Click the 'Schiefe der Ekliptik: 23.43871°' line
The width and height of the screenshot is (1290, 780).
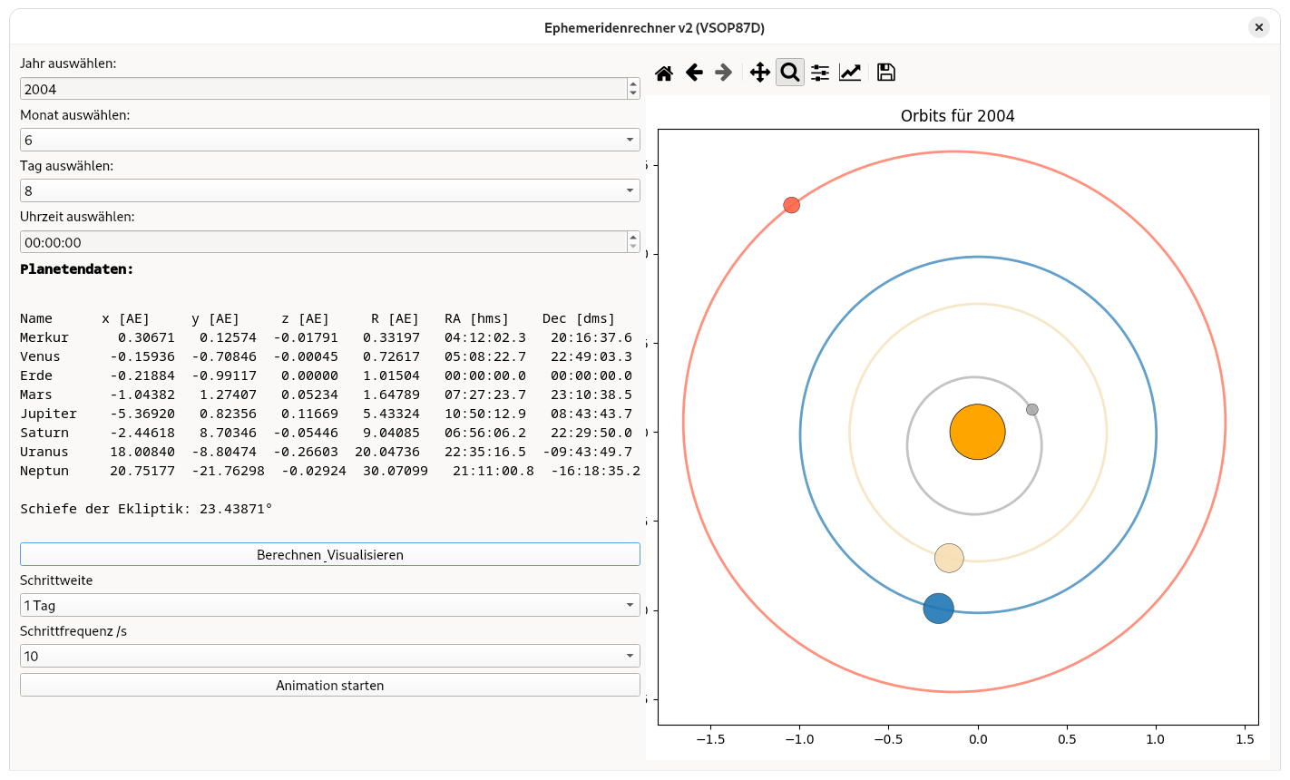(x=146, y=509)
